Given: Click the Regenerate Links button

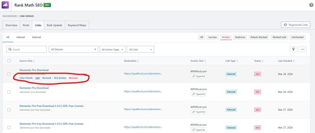Looking at the screenshot, I should [295, 25].
